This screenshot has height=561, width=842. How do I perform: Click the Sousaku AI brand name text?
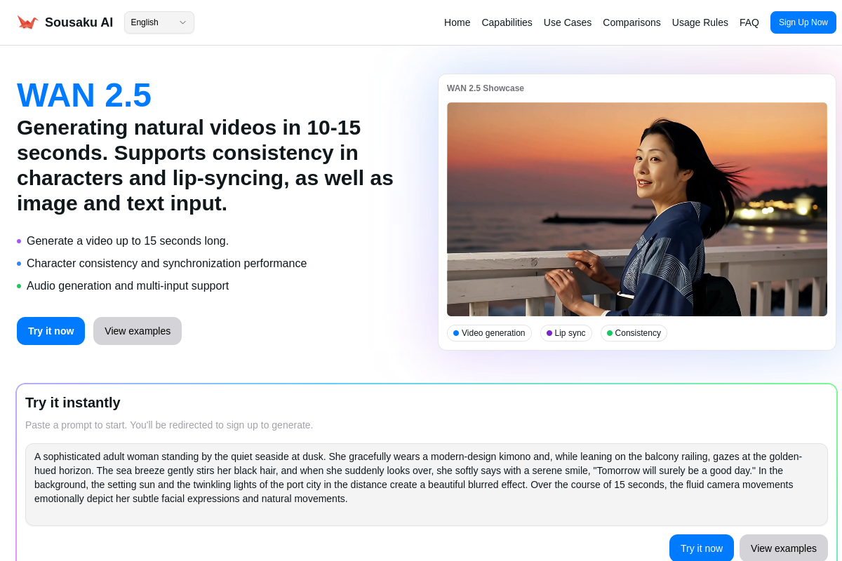(79, 22)
